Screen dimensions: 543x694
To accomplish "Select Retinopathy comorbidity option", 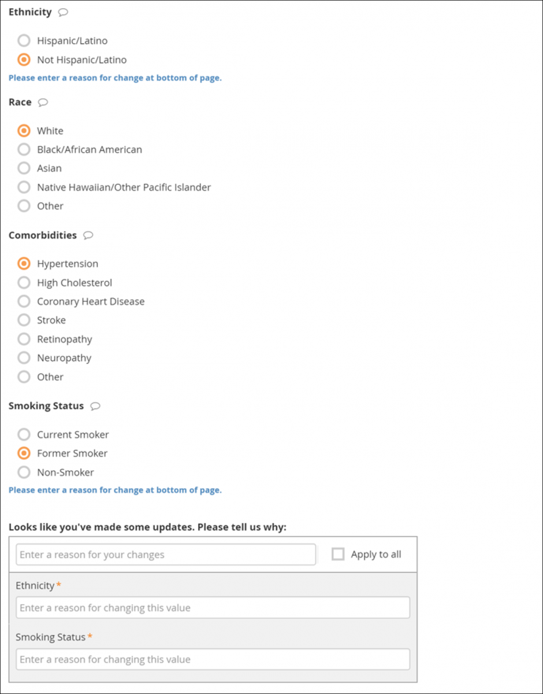I will (x=24, y=339).
